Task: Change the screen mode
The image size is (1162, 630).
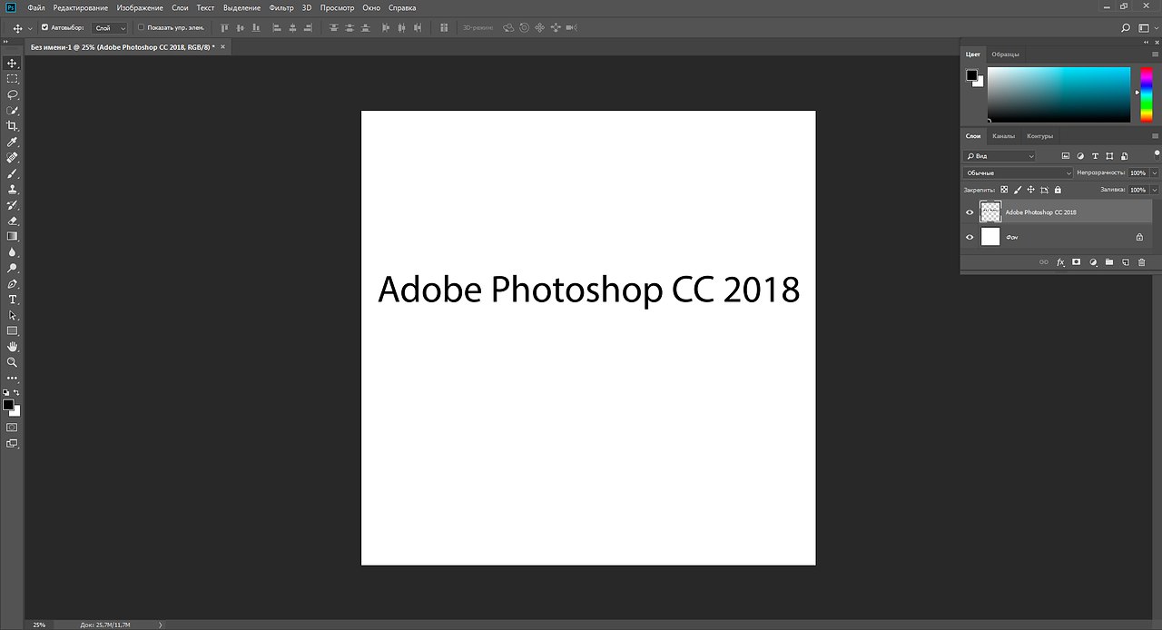Action: [x=12, y=443]
